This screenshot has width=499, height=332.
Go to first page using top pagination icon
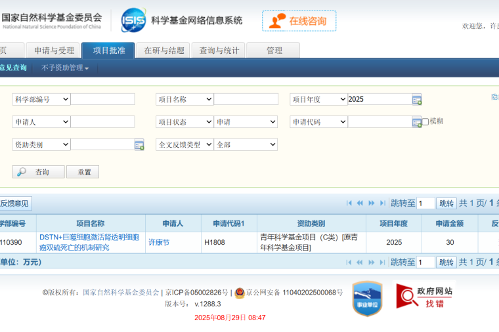(x=349, y=203)
